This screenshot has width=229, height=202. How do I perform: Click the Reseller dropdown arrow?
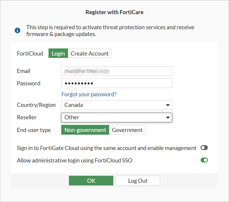coord(168,117)
